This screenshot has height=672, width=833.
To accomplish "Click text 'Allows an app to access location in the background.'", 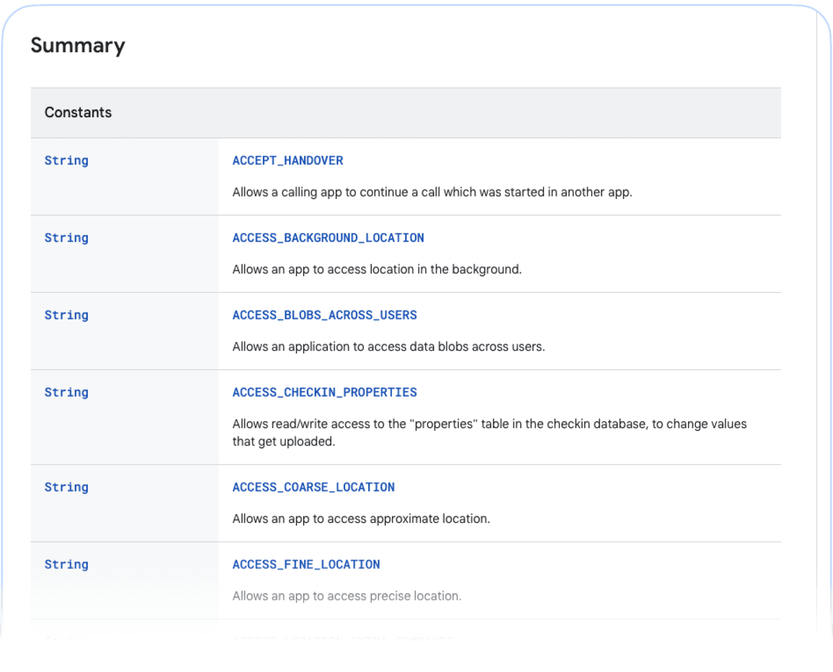I will (x=377, y=269).
